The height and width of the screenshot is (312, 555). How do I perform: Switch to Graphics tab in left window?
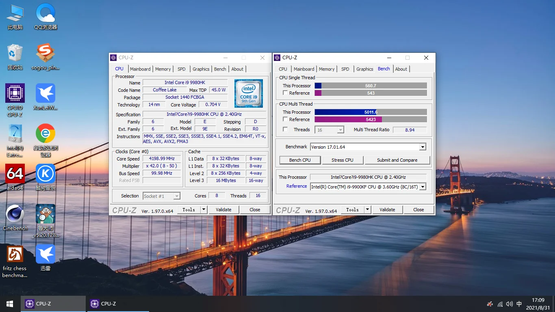click(201, 69)
